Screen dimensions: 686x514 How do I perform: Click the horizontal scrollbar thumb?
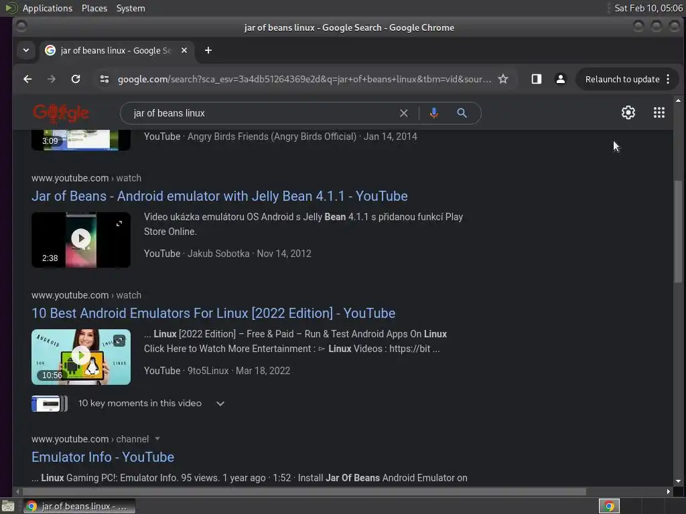point(303,492)
